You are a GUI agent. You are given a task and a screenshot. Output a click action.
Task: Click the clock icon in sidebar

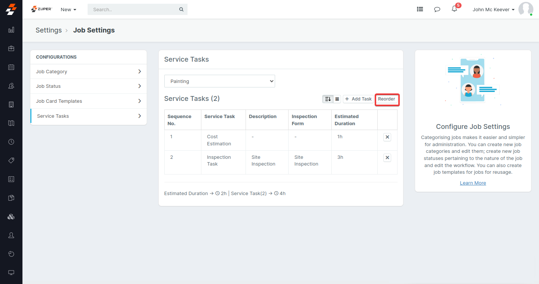[x=11, y=142]
